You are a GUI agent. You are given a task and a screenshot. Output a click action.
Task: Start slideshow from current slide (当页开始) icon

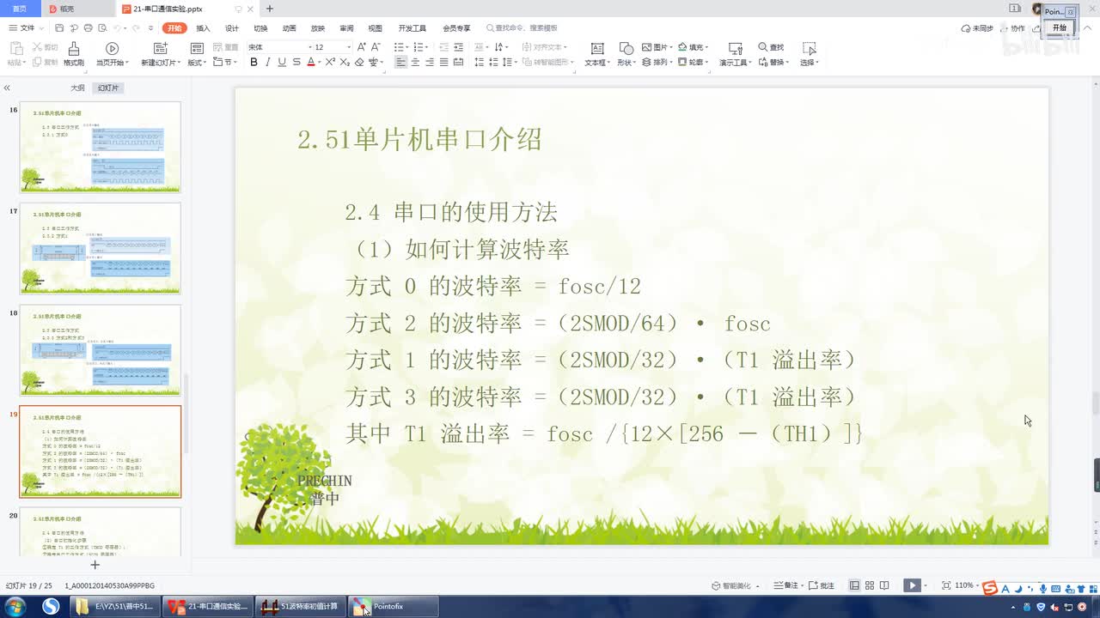click(112, 48)
